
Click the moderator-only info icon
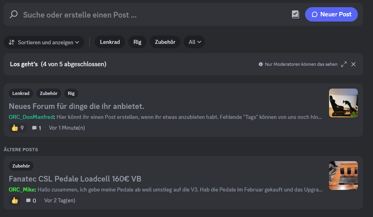261,64
